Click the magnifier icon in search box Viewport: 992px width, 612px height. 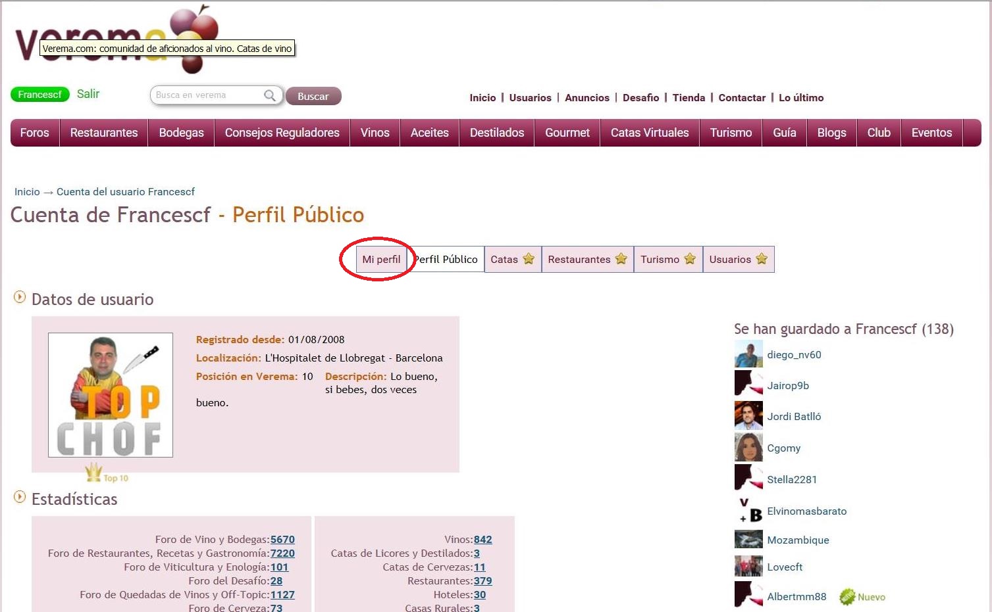[x=270, y=95]
